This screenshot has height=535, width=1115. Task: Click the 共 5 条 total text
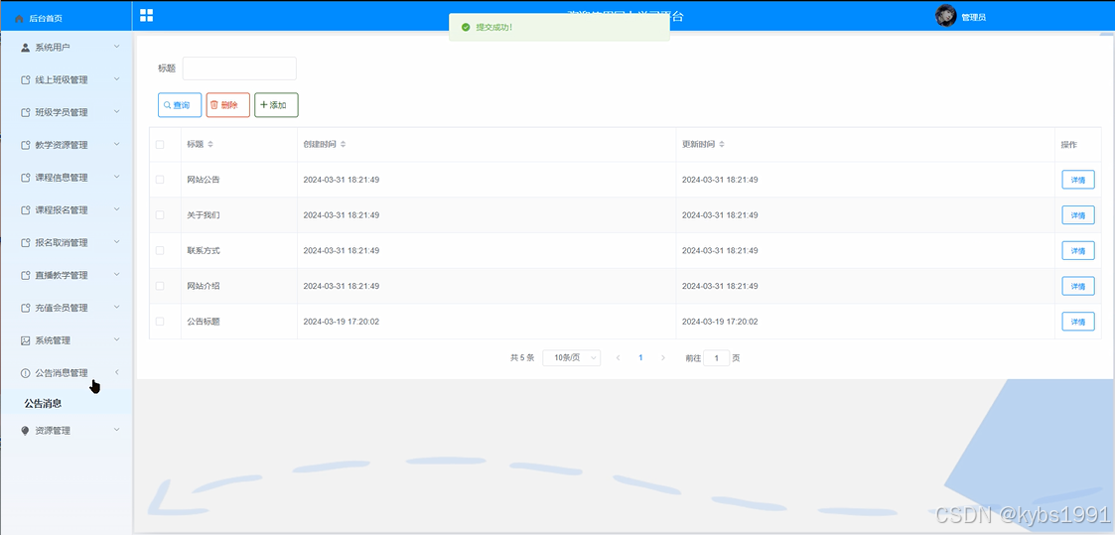[x=522, y=358]
